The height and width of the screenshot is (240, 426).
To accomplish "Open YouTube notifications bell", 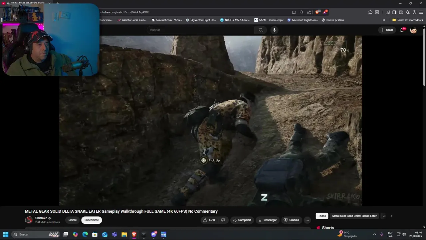I will 402,30.
